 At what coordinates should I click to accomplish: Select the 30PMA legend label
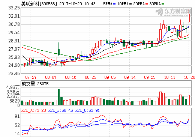pyautogui.click(x=155, y=4)
